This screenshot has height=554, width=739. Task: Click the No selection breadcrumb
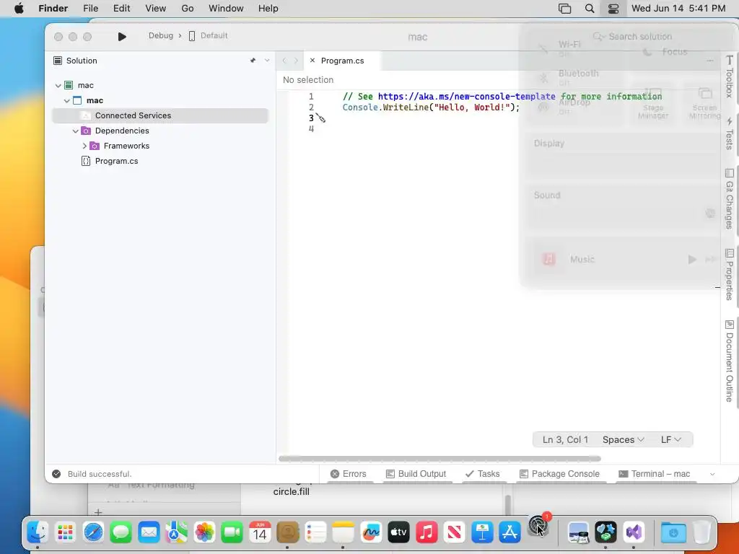click(x=307, y=80)
